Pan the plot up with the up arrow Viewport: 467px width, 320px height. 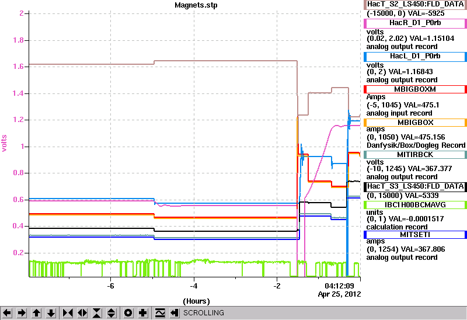36,313
